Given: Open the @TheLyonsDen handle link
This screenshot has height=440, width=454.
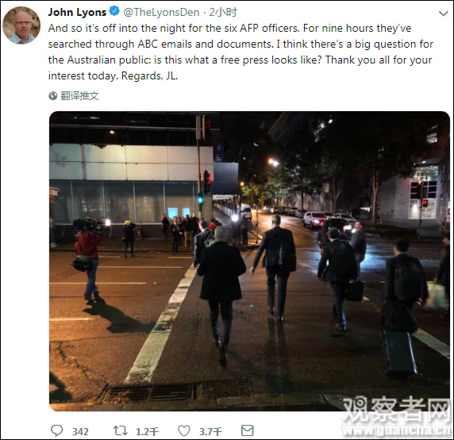Looking at the screenshot, I should tap(162, 12).
